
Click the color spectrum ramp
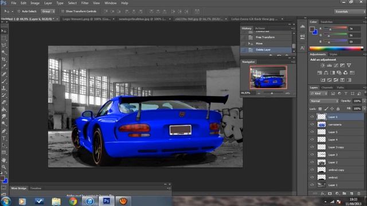click(337, 49)
